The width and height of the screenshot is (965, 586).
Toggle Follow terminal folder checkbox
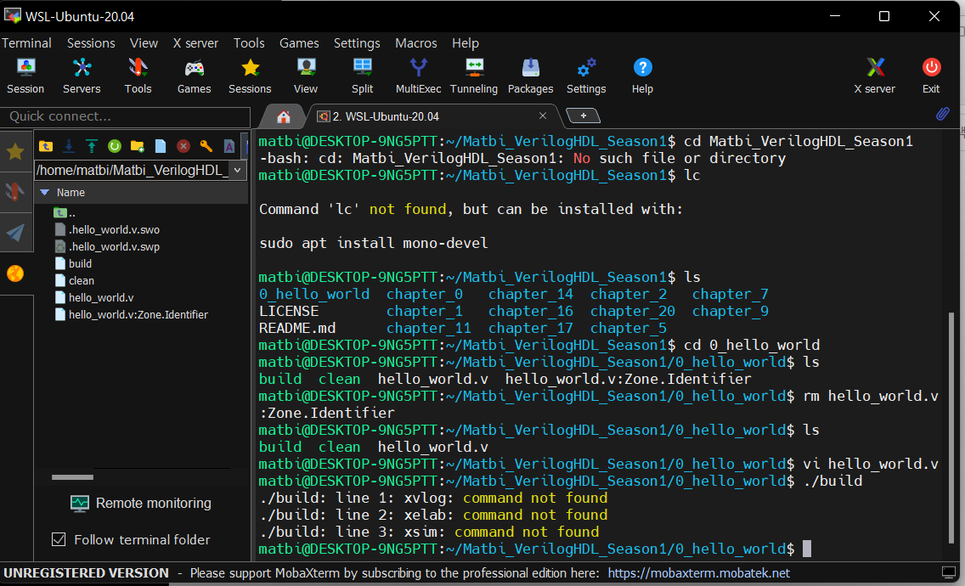[x=59, y=539]
